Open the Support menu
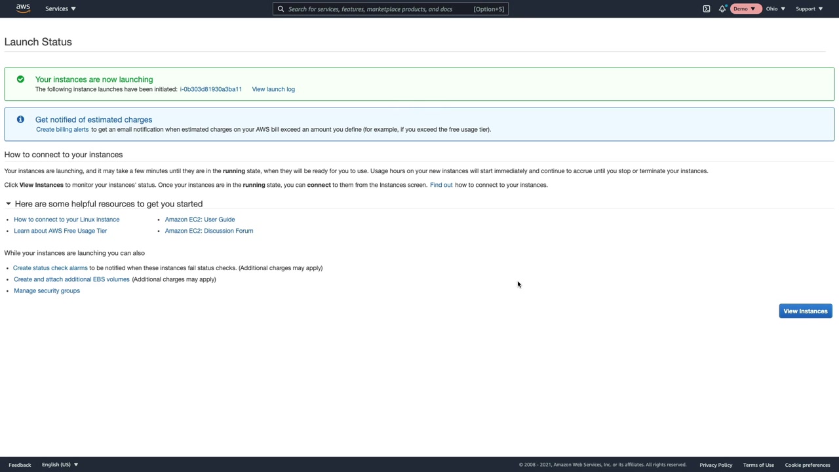839x472 pixels. 809,9
